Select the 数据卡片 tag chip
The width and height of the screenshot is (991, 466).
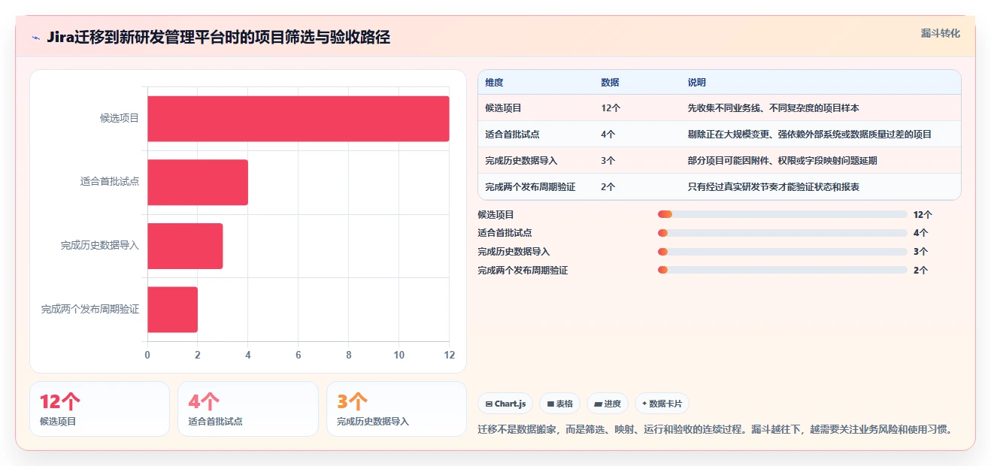tap(662, 404)
